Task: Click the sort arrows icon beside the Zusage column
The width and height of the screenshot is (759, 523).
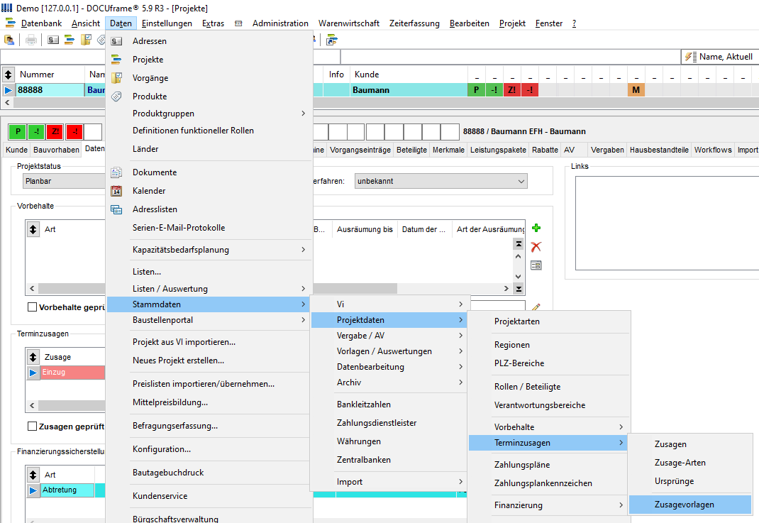Action: pos(33,357)
